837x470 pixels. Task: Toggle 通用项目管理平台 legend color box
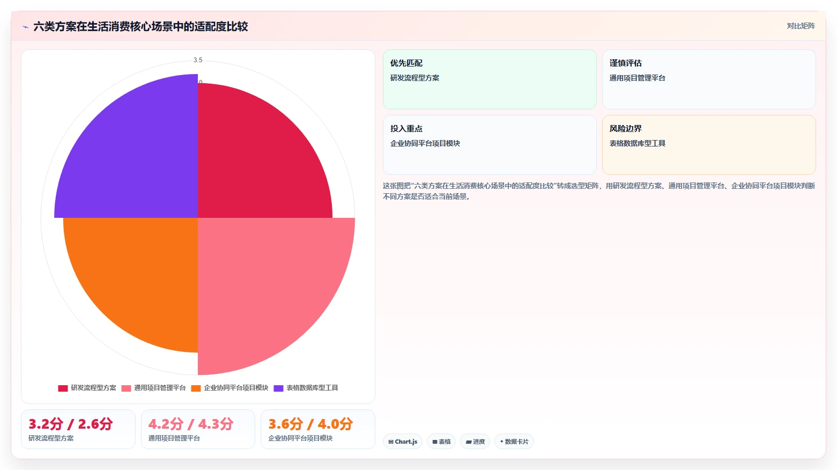[126, 388]
